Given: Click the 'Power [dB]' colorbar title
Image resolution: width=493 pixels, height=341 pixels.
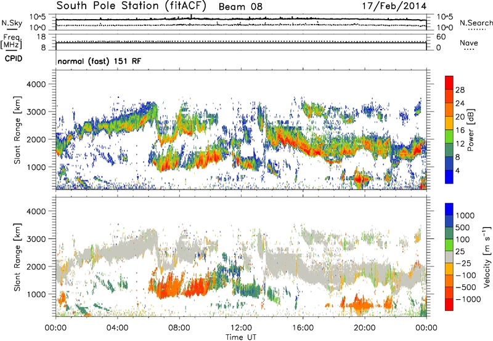Looking at the screenshot, I should (470, 130).
